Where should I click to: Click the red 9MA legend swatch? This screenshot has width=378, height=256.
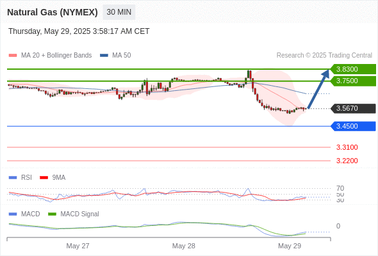pos(44,178)
